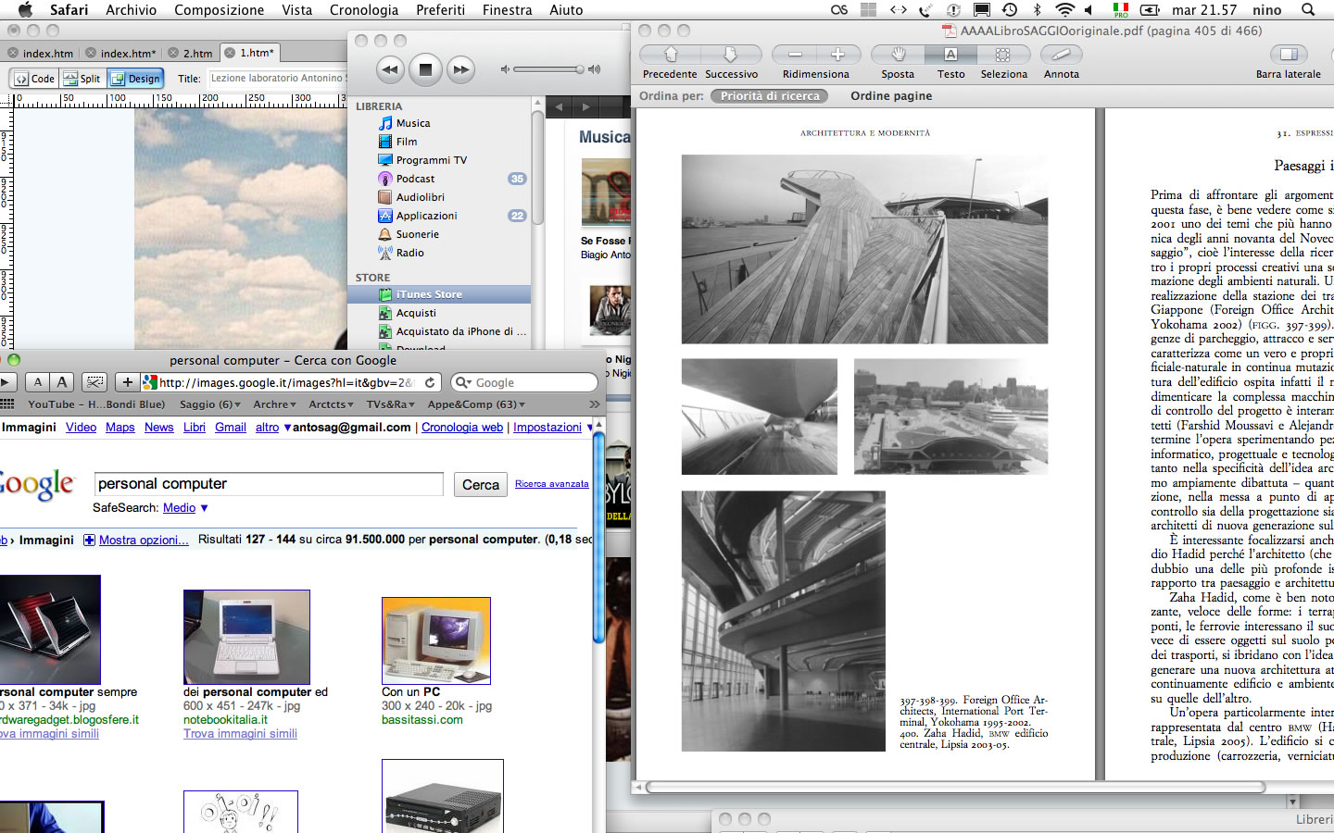Click the Seleziona selection tool icon
This screenshot has height=833, width=1334.
1002,55
